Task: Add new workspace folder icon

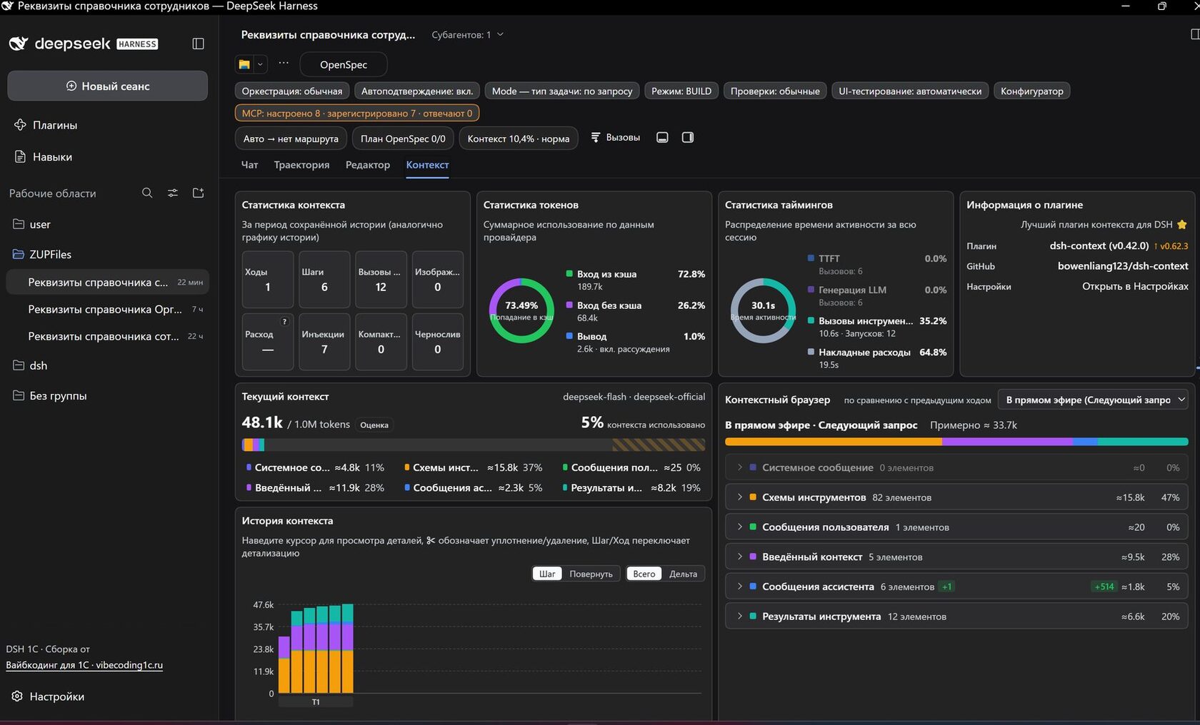Action: 199,193
